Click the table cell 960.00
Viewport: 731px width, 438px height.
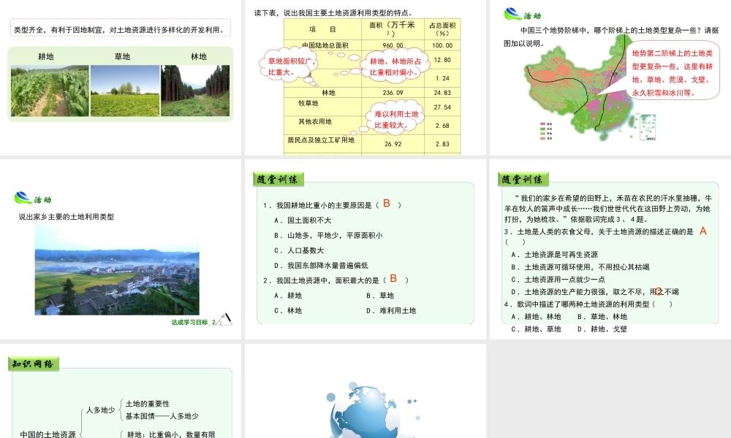[x=393, y=45]
